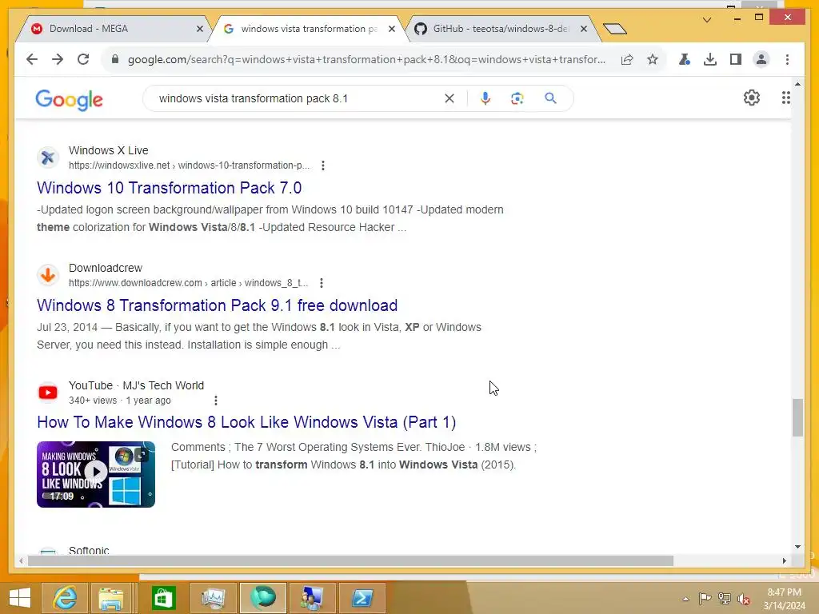The height and width of the screenshot is (614, 819).
Task: Click the scroll up arrow
Action: 797,83
